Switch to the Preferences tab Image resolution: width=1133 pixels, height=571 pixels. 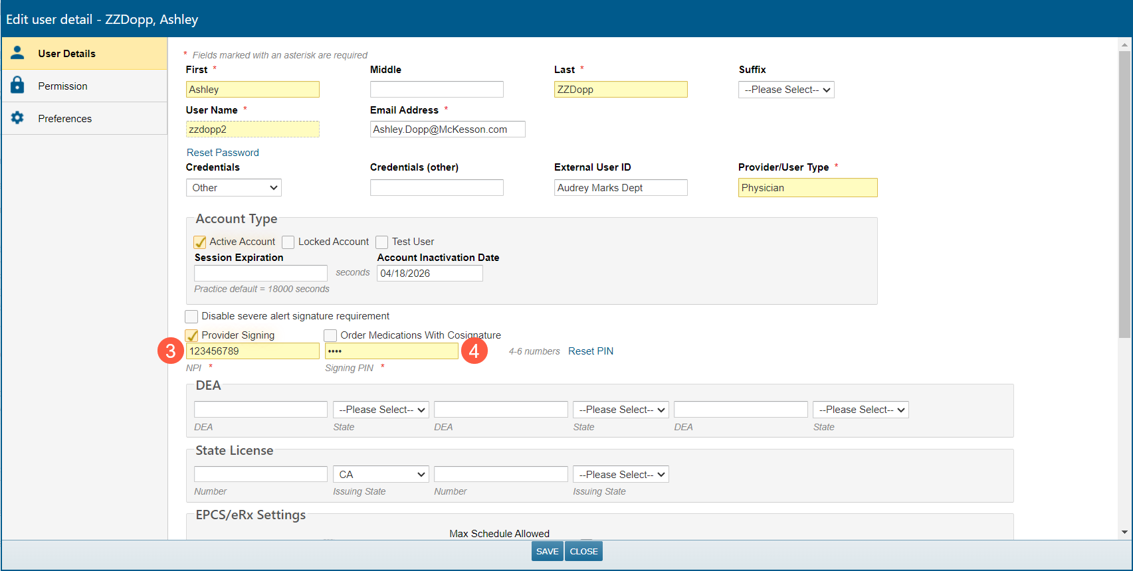(64, 119)
